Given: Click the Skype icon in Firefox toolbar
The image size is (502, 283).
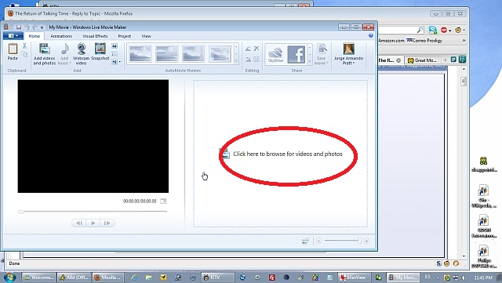Looking at the screenshot, I should click(x=433, y=30).
